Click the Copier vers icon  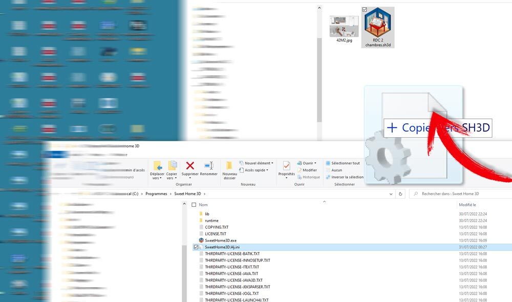click(x=172, y=165)
